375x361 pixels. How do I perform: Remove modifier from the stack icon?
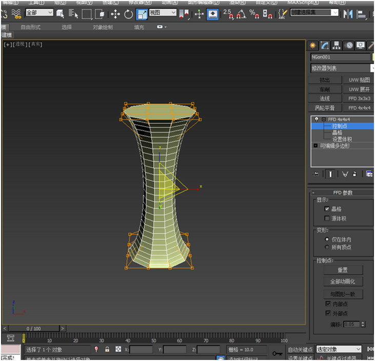pyautogui.click(x=354, y=174)
